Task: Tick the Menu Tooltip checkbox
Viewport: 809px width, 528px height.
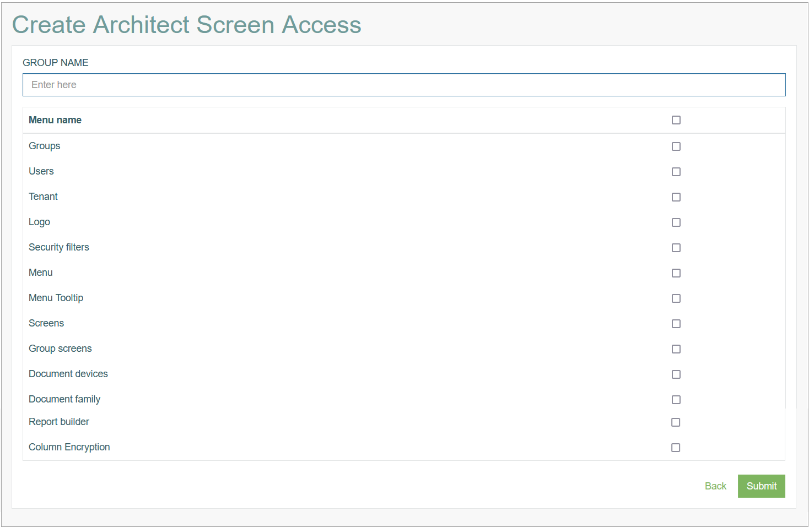Action: pos(676,298)
